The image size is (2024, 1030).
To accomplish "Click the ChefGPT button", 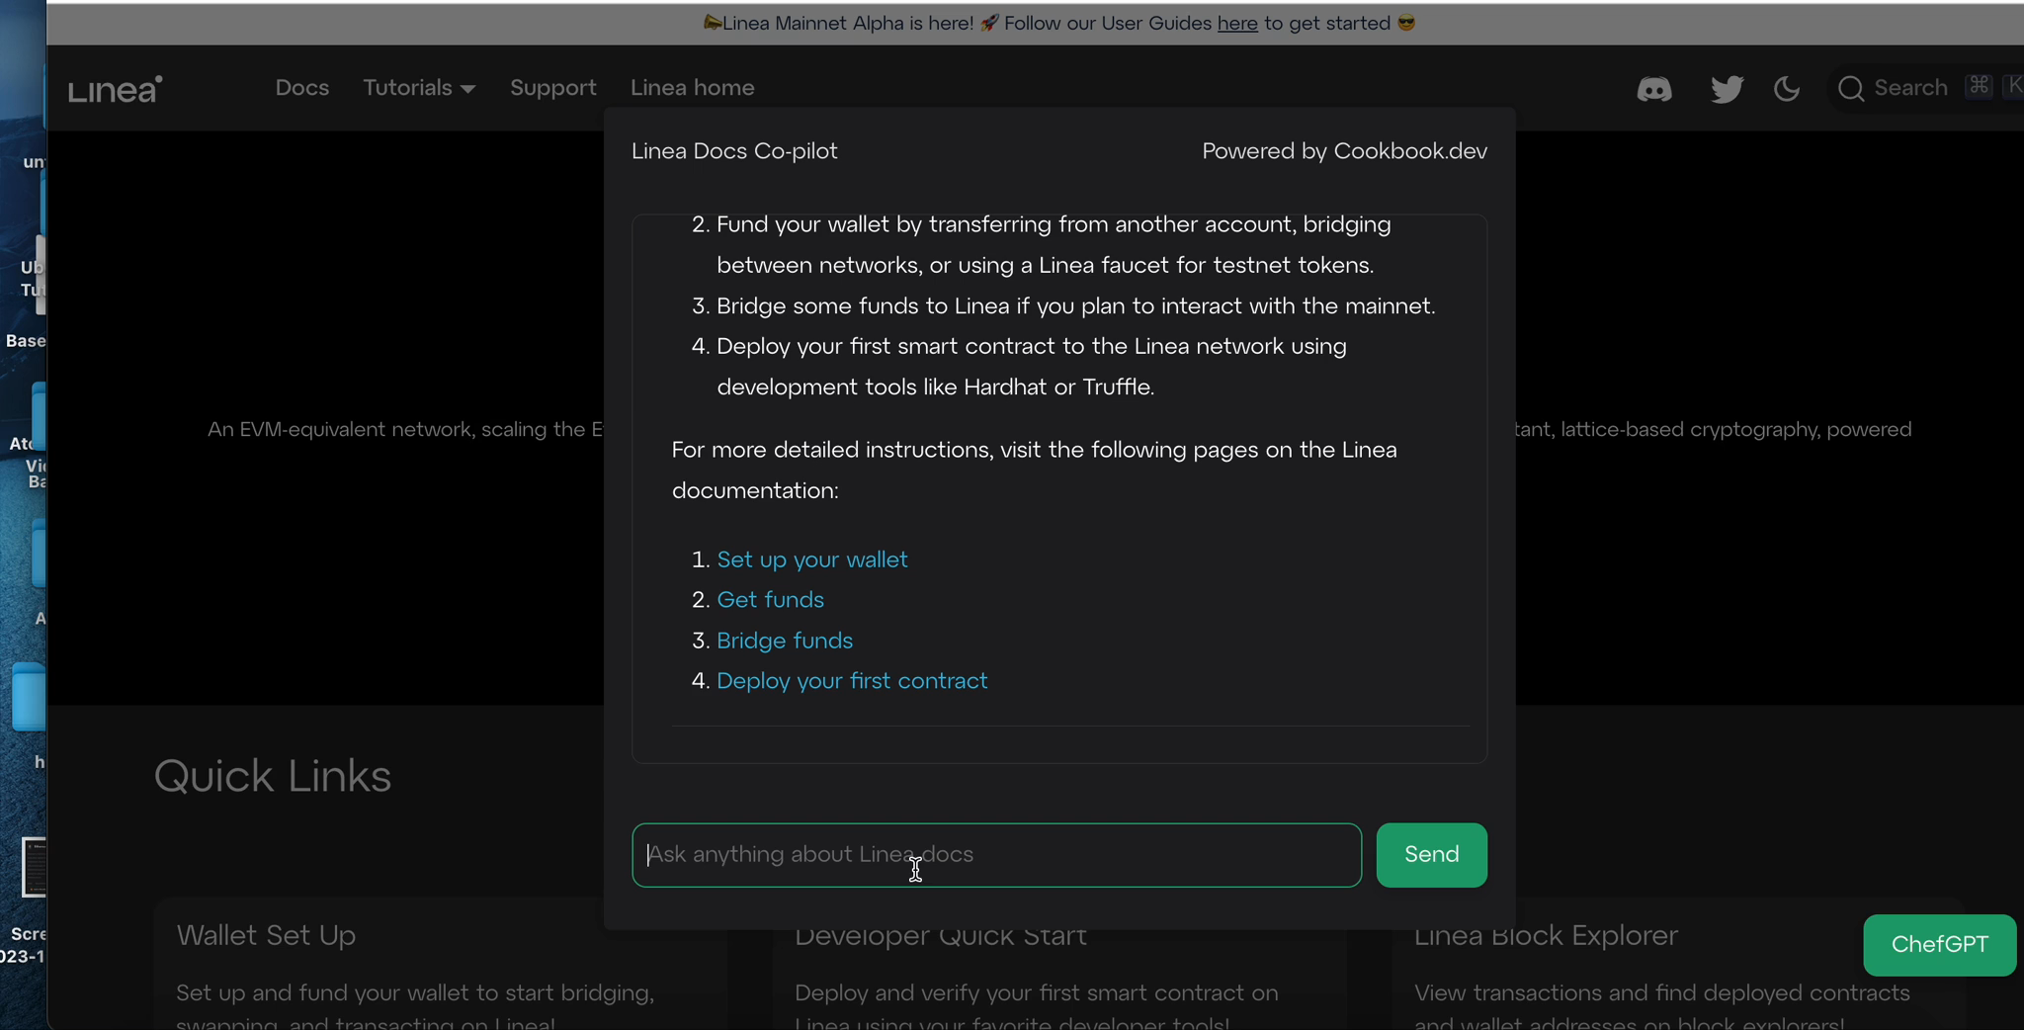I will pos(1940,945).
